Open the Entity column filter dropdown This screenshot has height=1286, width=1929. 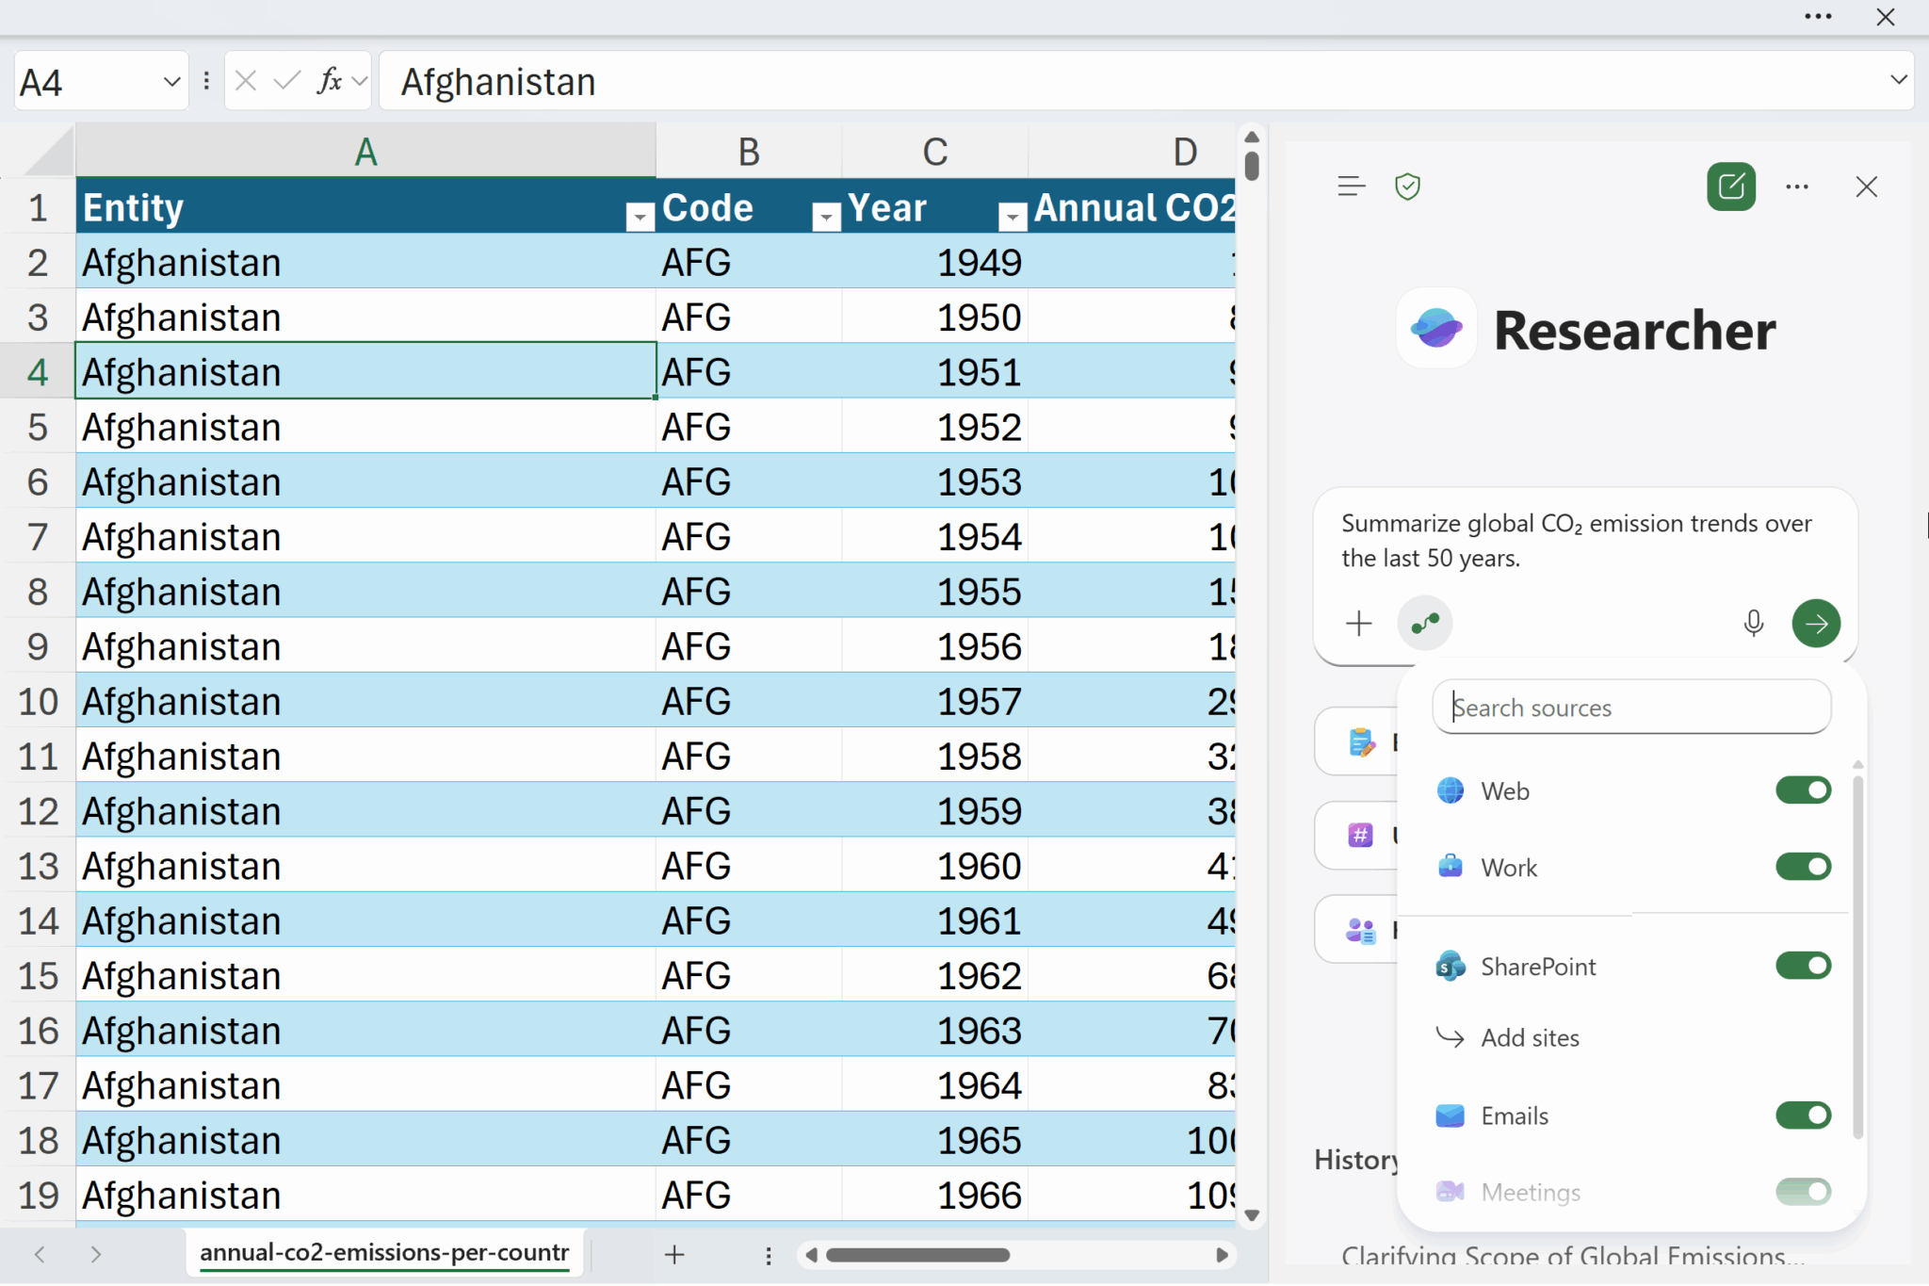(x=640, y=218)
